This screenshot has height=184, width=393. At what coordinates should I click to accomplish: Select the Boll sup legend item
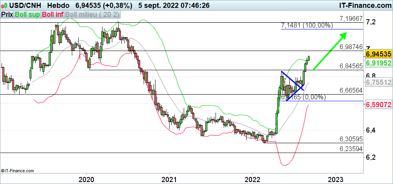click(27, 14)
